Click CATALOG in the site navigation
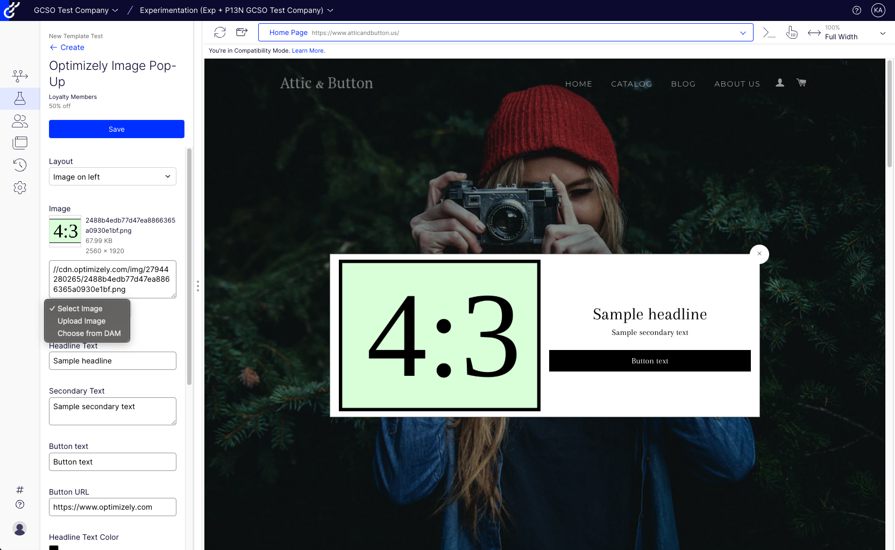Screen dimensions: 895x550 pyautogui.click(x=631, y=84)
